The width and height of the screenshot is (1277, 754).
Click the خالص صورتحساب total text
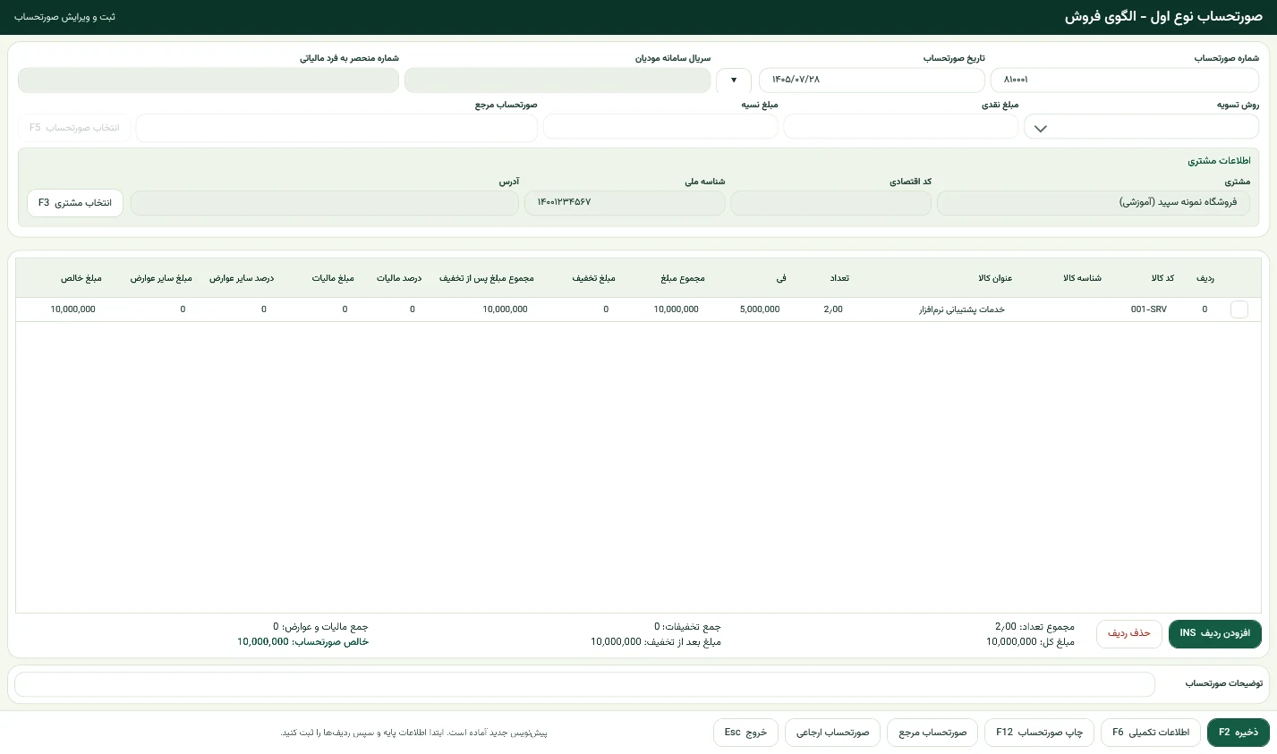(302, 642)
